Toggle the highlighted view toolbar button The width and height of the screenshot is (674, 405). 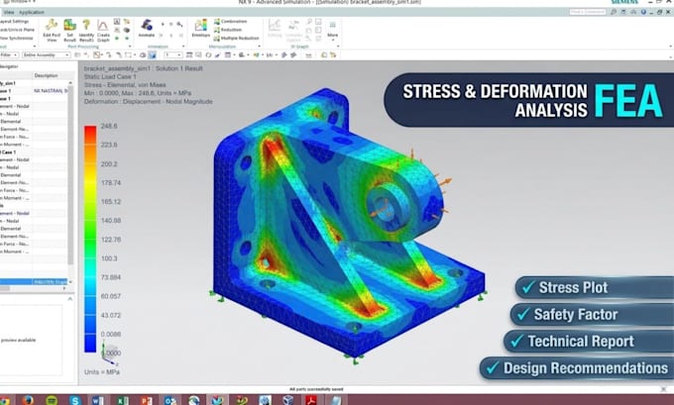pos(153,55)
